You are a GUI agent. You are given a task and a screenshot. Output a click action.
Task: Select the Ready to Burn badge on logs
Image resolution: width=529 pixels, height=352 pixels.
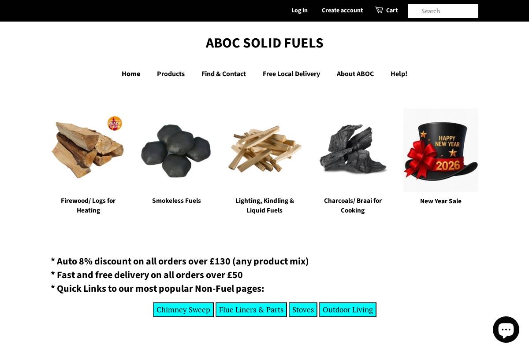coord(115,124)
